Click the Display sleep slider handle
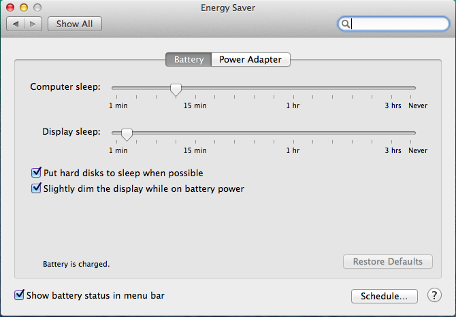The image size is (456, 317). pyautogui.click(x=126, y=133)
